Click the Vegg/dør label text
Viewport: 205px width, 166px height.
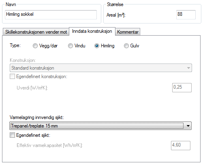[x=48, y=46]
